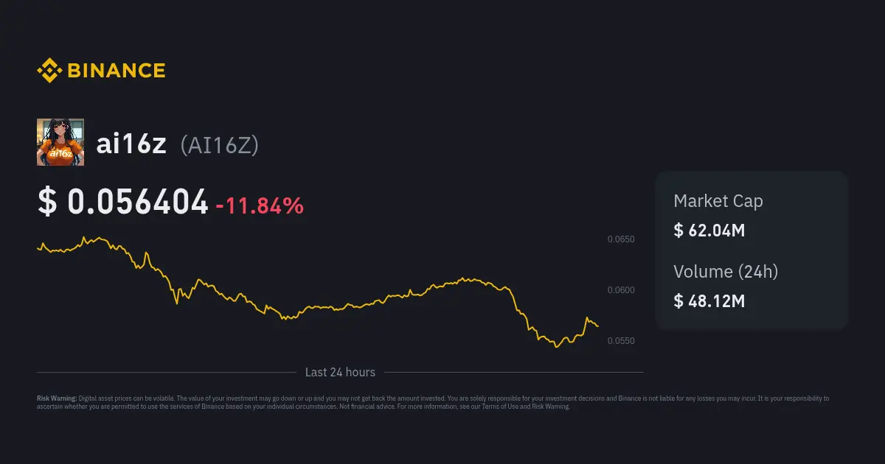
Task: Click the chart line's leftmost starting point
Action: pyautogui.click(x=38, y=248)
